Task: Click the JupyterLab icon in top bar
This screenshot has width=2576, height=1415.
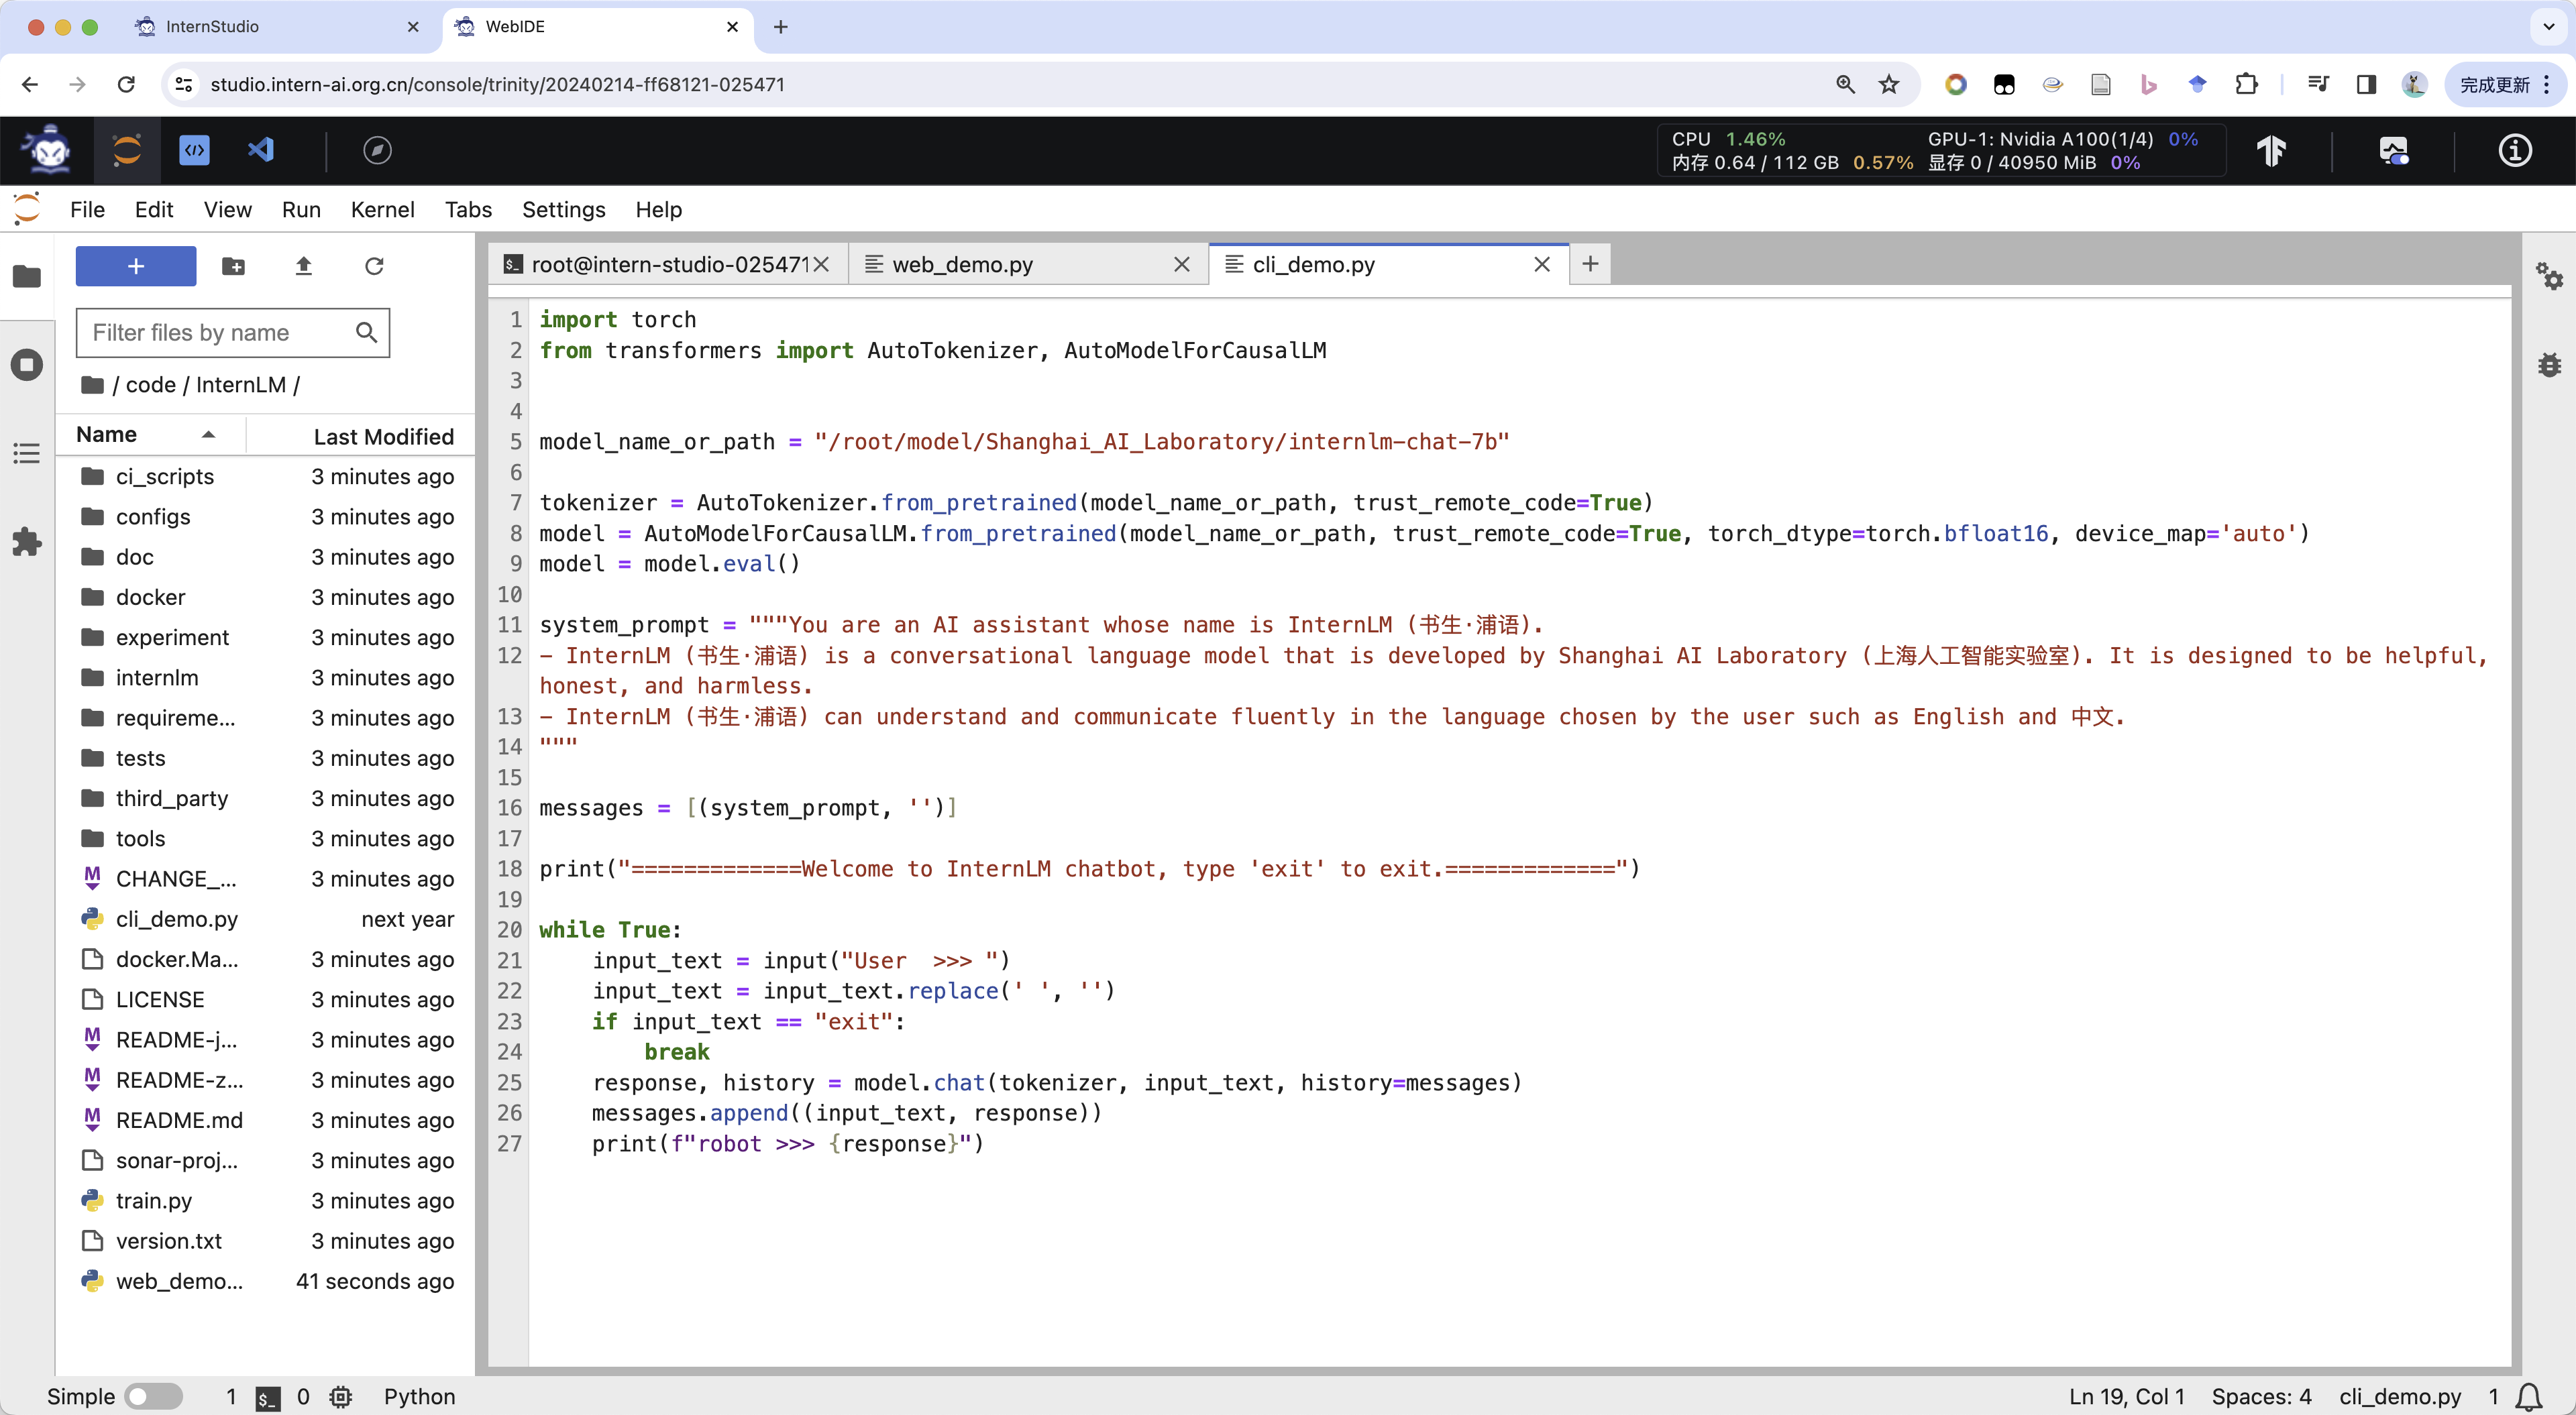Action: coord(127,150)
